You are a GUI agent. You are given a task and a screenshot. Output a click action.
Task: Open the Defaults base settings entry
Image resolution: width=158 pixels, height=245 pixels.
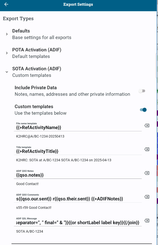78,34
